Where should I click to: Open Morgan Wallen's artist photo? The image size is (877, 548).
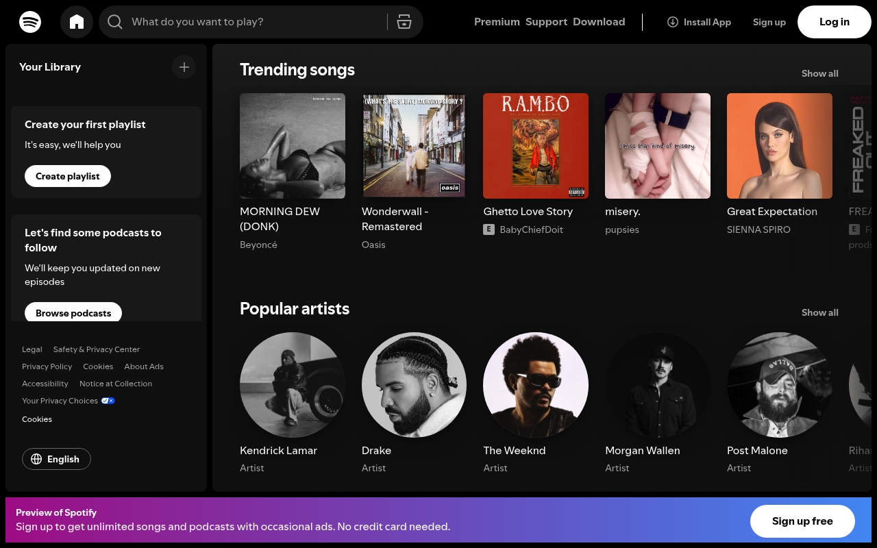click(x=658, y=385)
